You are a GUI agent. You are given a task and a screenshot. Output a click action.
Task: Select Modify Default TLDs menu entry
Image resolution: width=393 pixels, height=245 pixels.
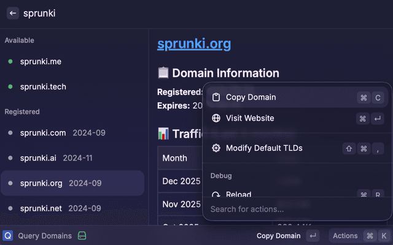pyautogui.click(x=264, y=148)
